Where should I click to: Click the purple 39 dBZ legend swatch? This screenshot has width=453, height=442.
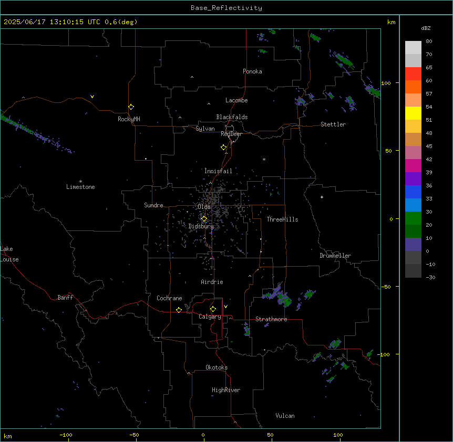[413, 179]
